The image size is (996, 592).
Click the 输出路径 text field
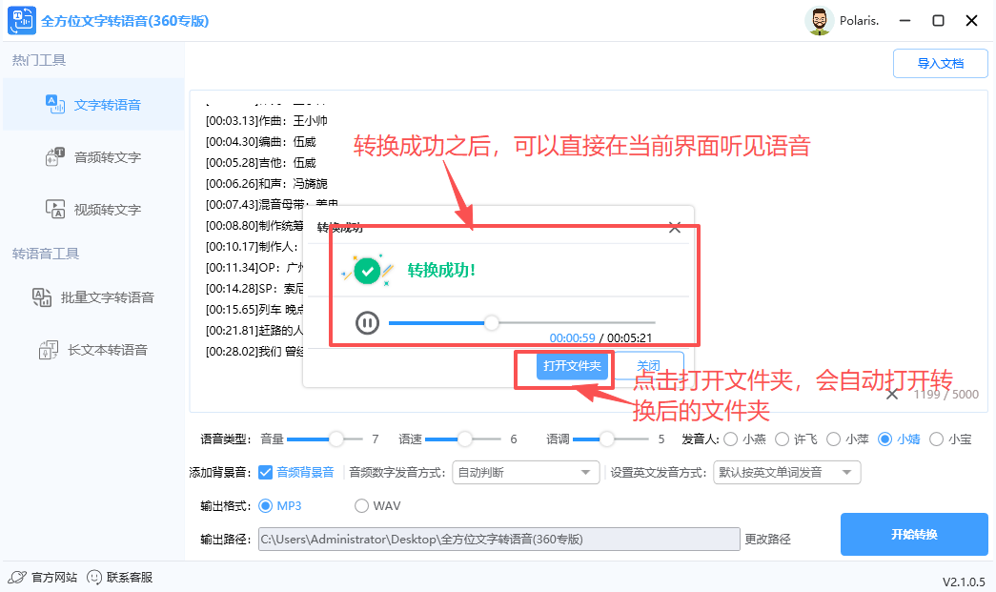[x=499, y=539]
